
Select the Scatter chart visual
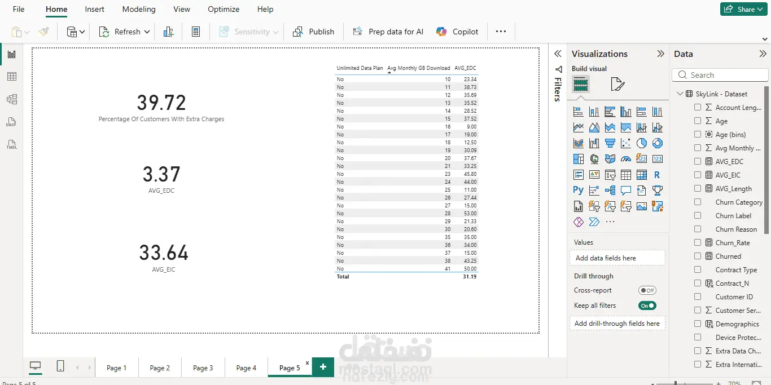(625, 143)
